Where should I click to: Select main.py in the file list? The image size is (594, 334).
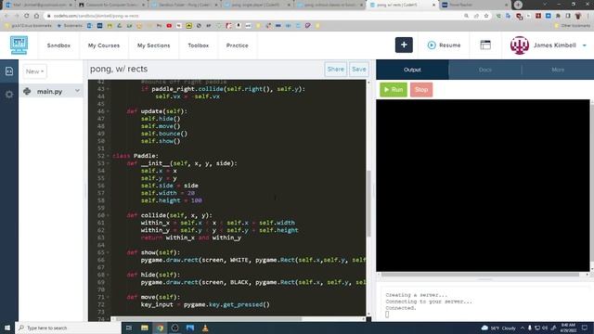tap(51, 91)
